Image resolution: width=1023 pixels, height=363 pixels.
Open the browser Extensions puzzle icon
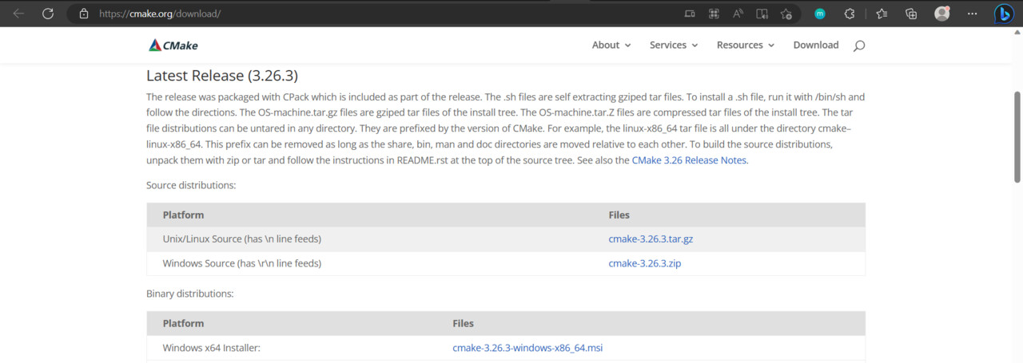pyautogui.click(x=850, y=14)
